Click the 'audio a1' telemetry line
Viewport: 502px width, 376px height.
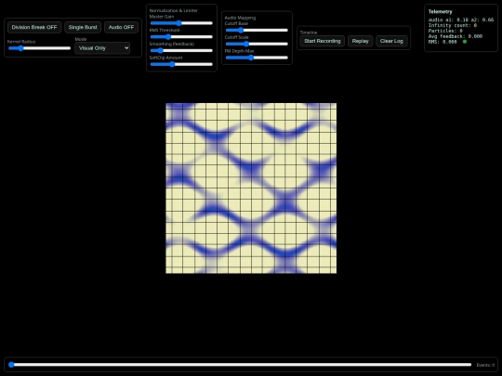coord(461,19)
